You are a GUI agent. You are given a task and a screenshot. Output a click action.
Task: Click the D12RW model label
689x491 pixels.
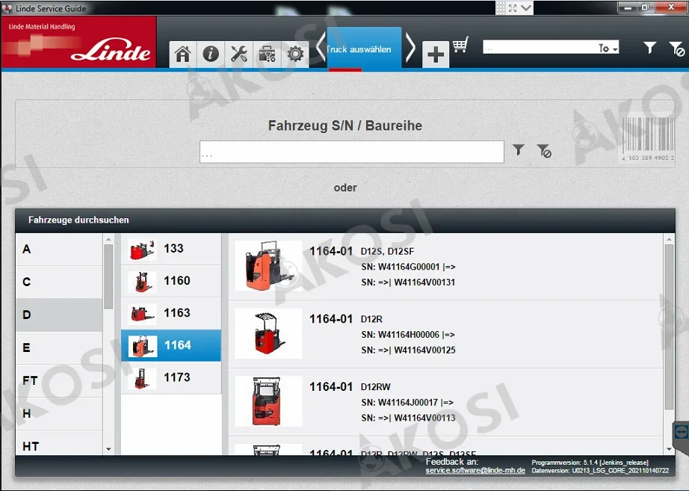point(376,387)
